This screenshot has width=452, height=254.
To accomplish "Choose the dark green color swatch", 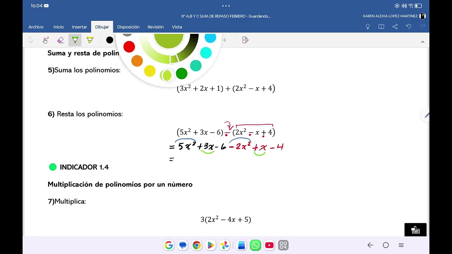I will click(x=182, y=73).
